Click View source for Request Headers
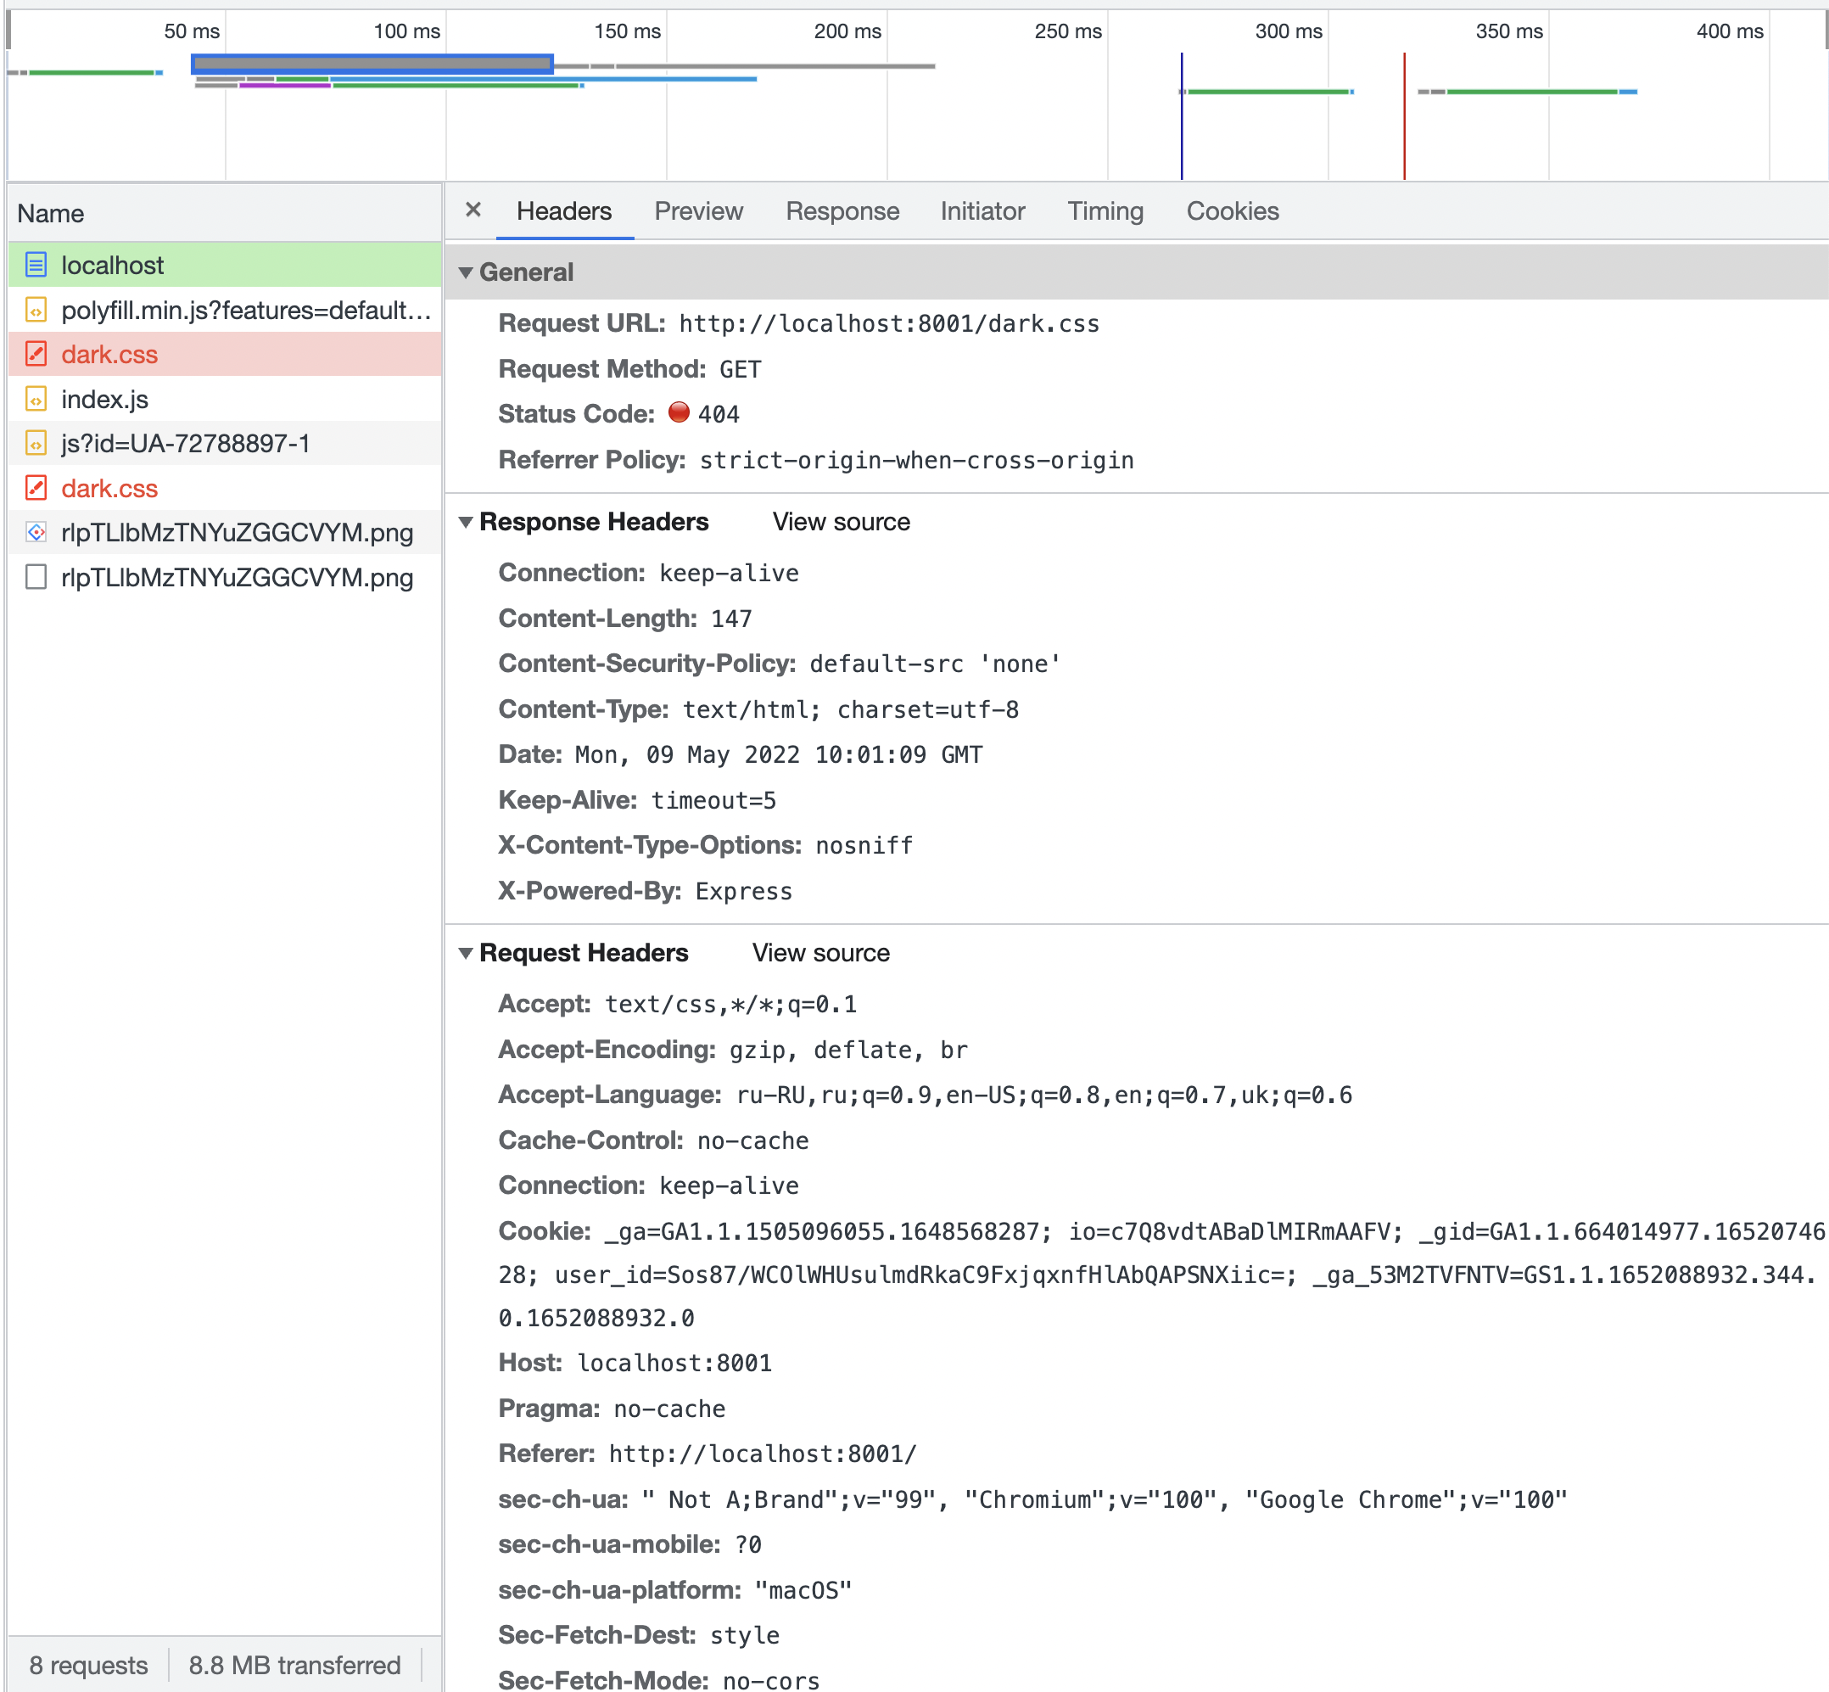 click(x=820, y=953)
